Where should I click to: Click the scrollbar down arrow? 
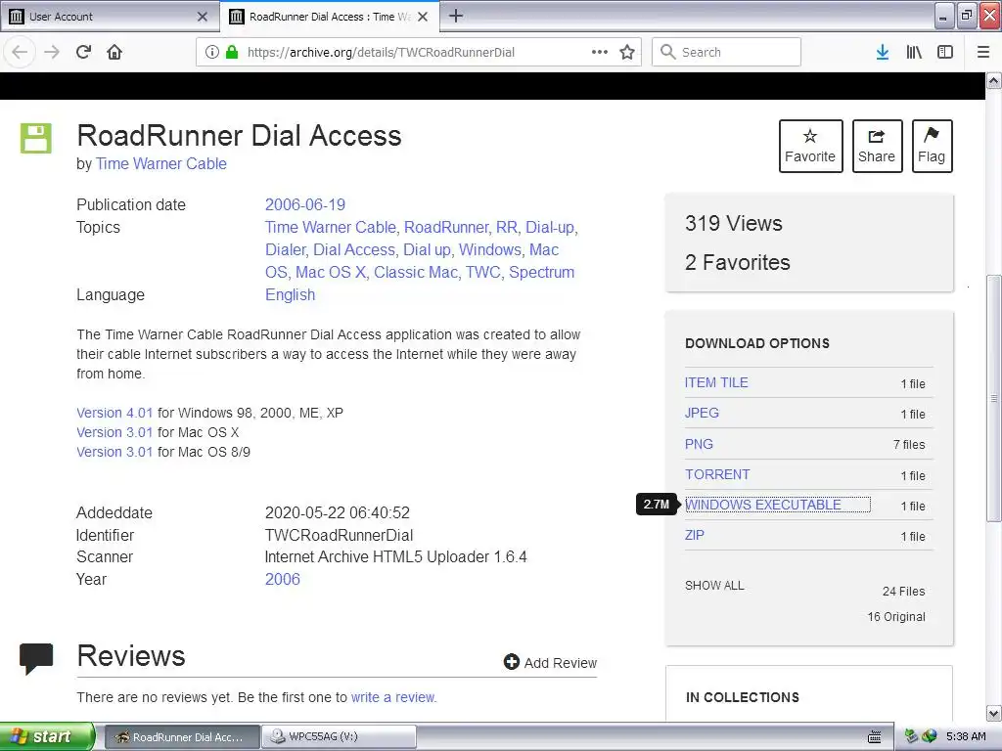(994, 713)
